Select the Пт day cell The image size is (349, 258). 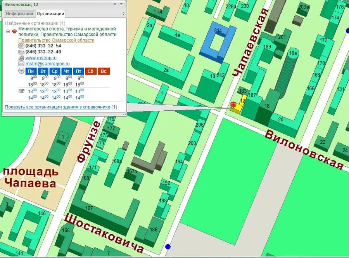pos(78,71)
